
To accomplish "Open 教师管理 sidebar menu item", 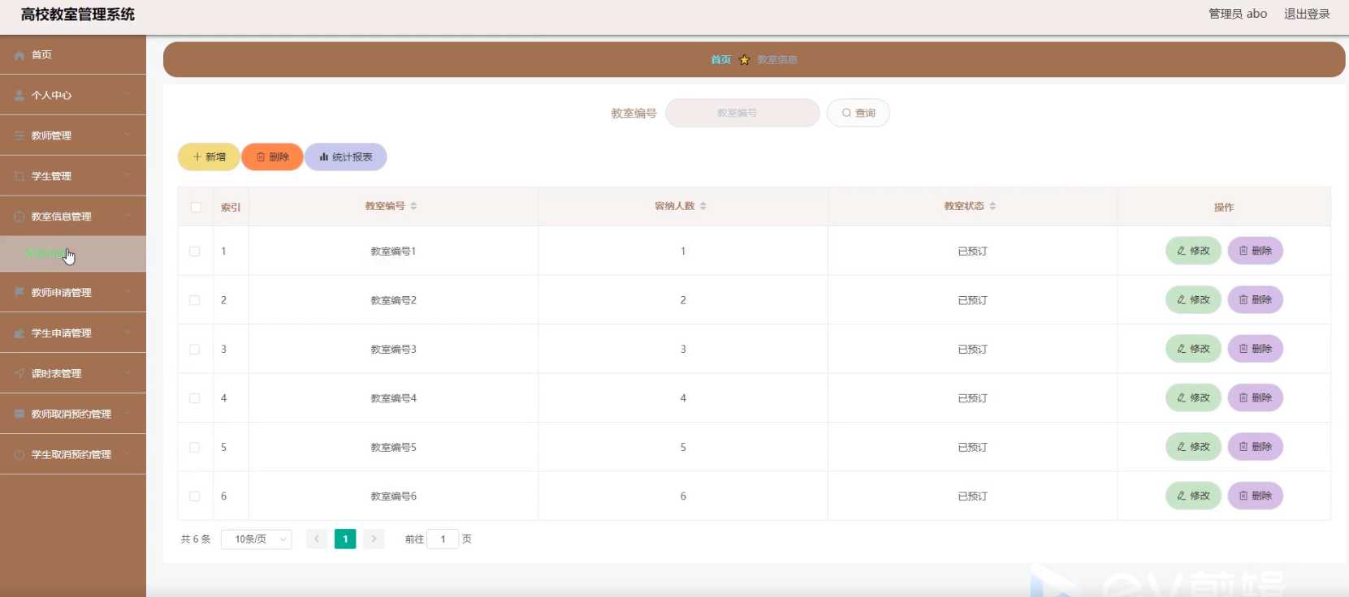I will (73, 136).
